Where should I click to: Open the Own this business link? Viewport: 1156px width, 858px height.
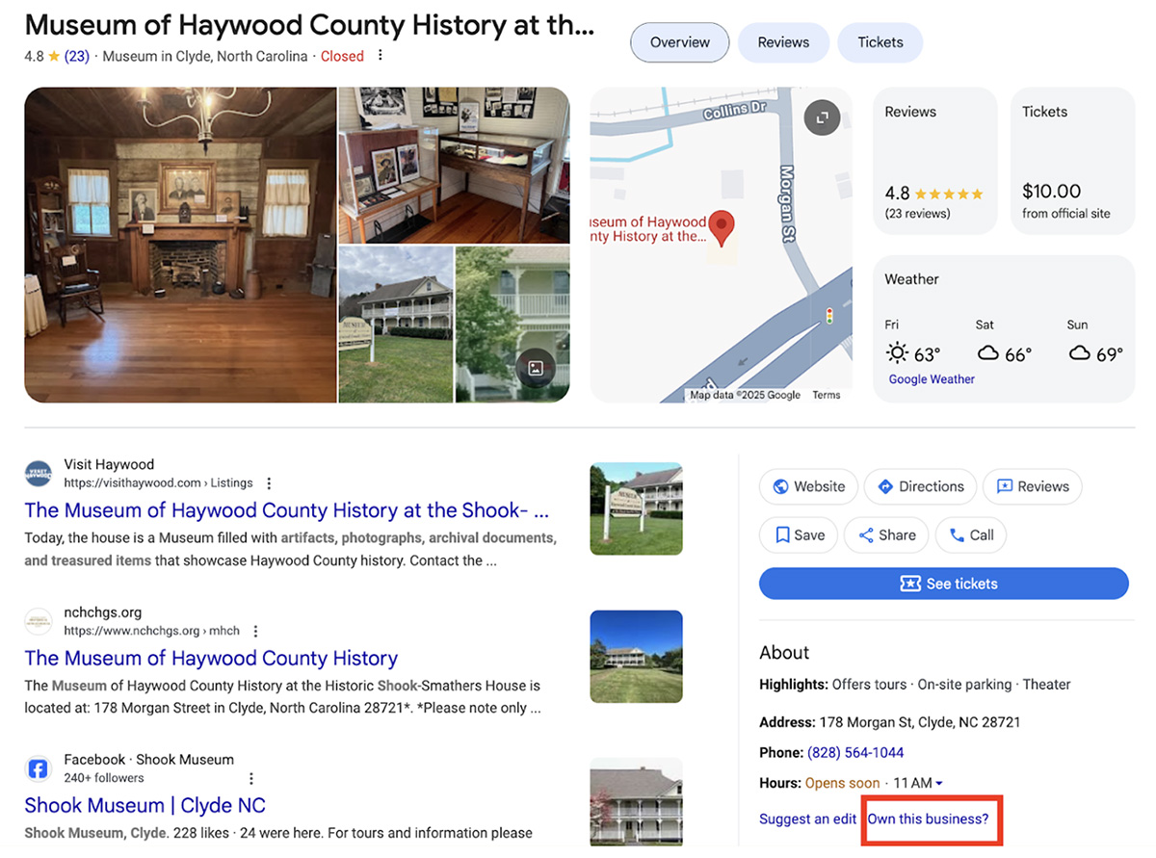pos(928,819)
